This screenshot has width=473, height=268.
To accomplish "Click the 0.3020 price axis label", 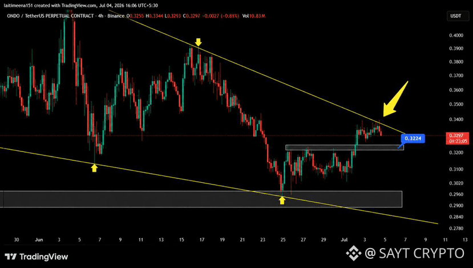I will point(456,183).
